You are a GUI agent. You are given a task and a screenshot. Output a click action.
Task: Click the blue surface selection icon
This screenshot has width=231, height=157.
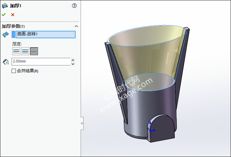click(x=5, y=34)
